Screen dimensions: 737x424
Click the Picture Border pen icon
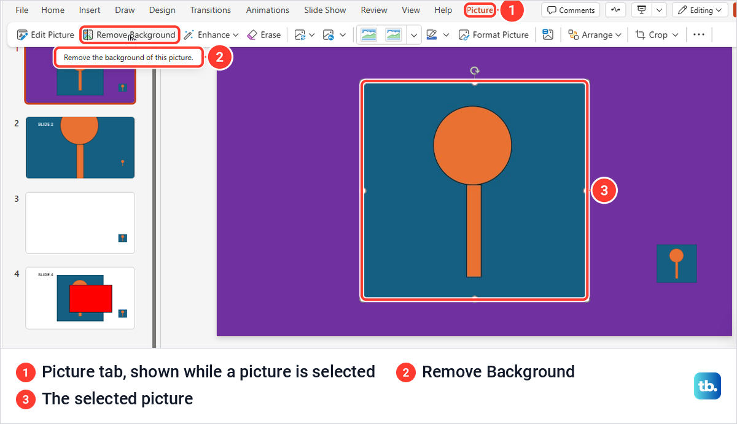(432, 35)
